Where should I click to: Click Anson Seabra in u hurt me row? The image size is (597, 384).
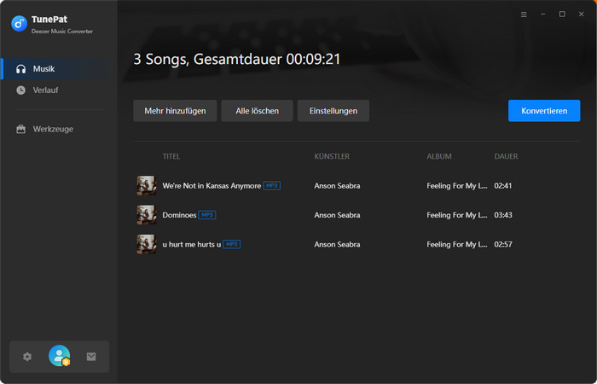[337, 245]
